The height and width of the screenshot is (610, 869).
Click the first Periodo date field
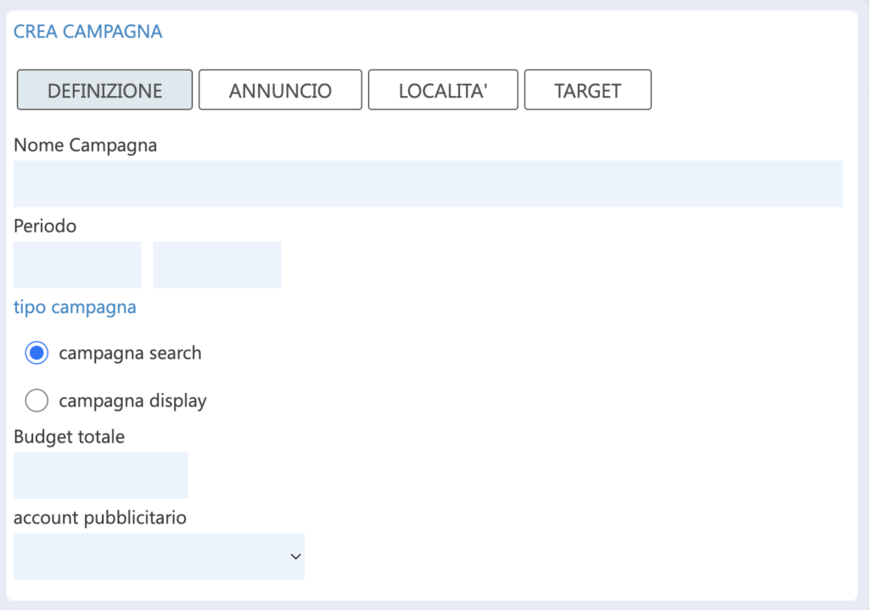(77, 265)
